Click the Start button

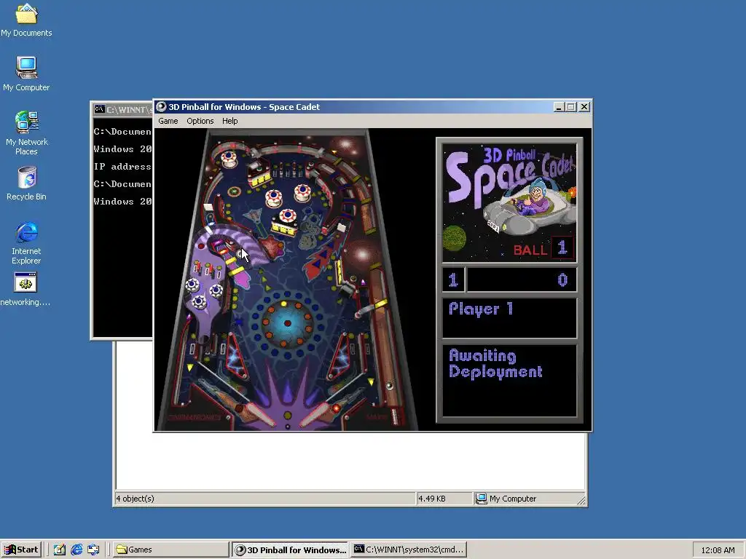click(21, 550)
